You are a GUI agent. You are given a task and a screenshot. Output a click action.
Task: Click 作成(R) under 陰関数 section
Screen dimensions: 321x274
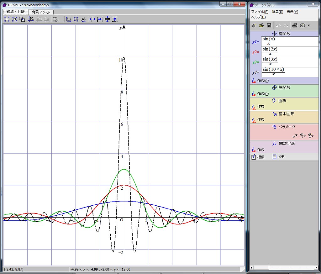click(263, 94)
